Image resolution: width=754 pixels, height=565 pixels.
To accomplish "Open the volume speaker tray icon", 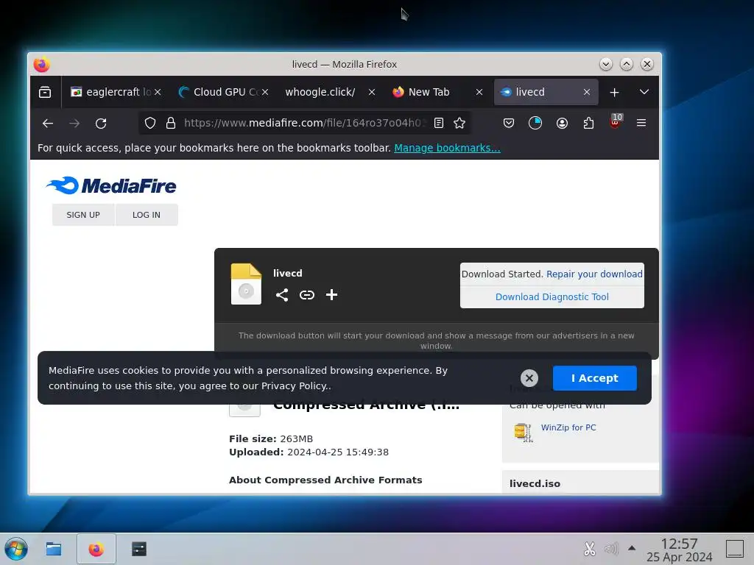I will pyautogui.click(x=611, y=548).
